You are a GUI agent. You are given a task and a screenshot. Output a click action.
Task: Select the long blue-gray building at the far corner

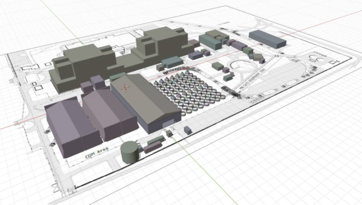(267, 39)
